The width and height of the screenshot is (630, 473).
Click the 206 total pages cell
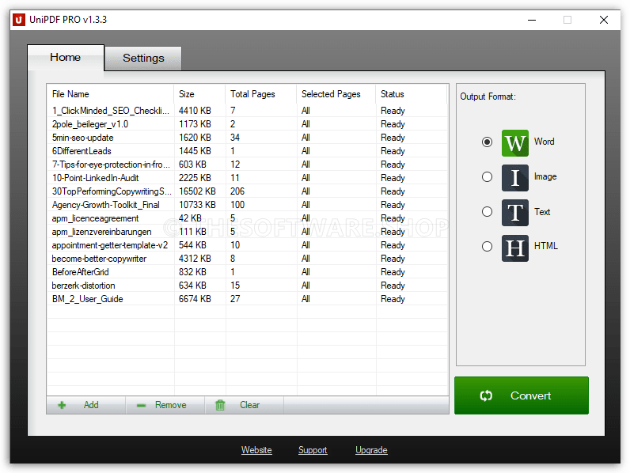[x=237, y=191]
